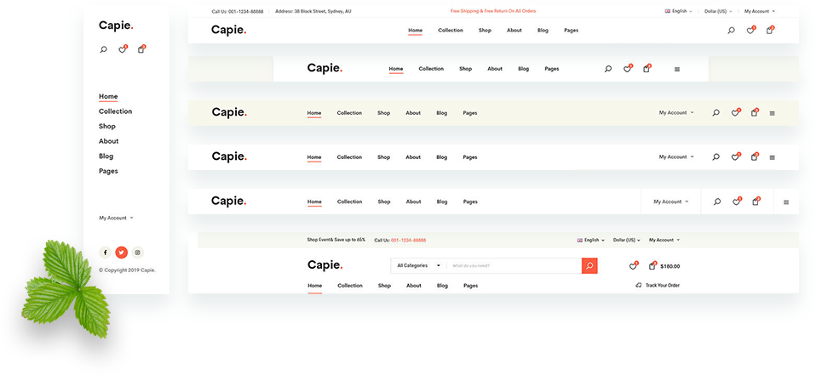
Task: Click the Facebook icon in sidebar footer
Action: pyautogui.click(x=105, y=253)
